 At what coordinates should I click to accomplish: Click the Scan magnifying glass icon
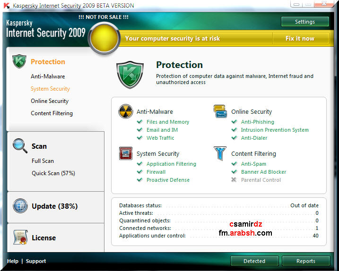click(x=20, y=146)
